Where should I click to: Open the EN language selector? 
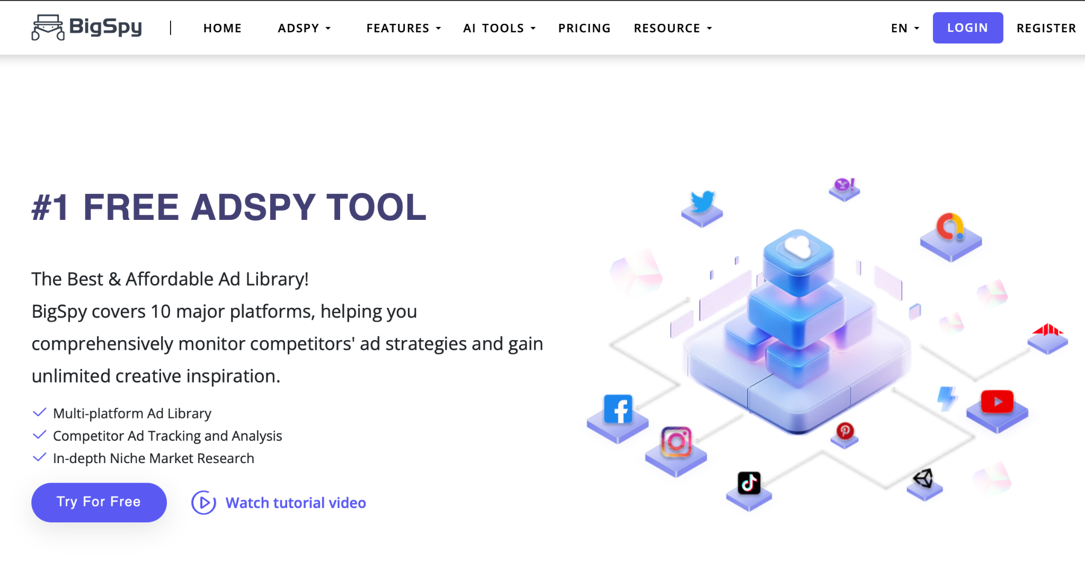[904, 28]
